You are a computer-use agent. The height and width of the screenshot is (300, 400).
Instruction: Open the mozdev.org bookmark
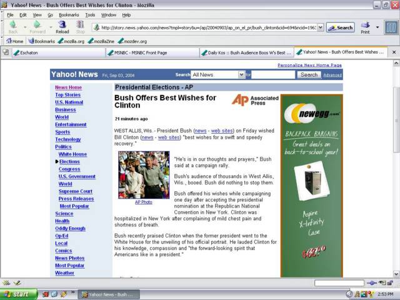[x=132, y=41]
